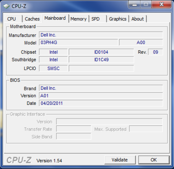Click the Version 1.54 text
This screenshot has width=174, height=169.
(49, 161)
